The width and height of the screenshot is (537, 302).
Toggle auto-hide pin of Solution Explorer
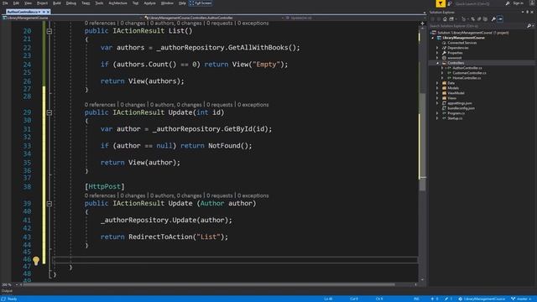click(x=528, y=12)
